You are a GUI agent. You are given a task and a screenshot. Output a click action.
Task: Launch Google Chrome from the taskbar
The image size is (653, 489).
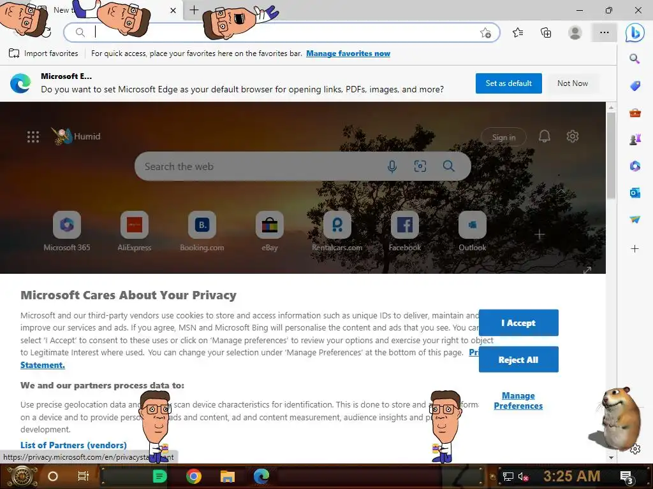(x=194, y=476)
